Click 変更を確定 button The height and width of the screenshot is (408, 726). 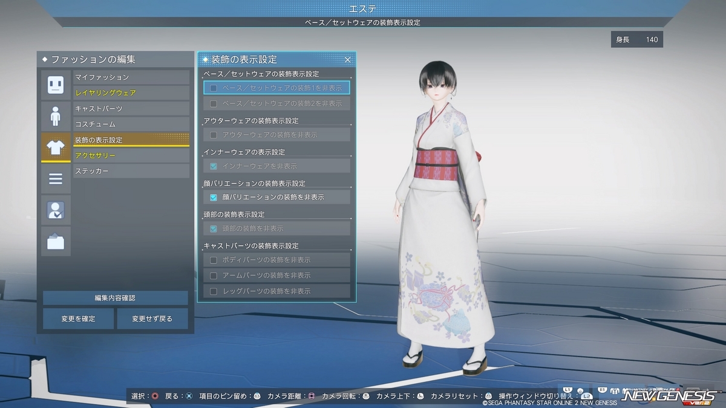pyautogui.click(x=78, y=319)
